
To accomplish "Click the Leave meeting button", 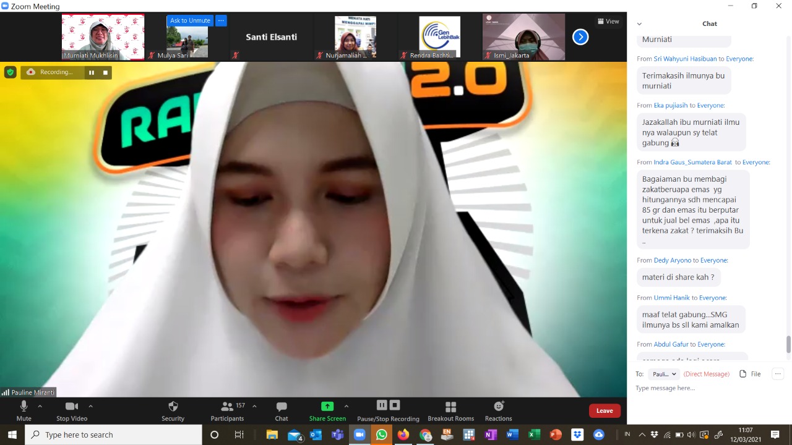I will click(605, 411).
